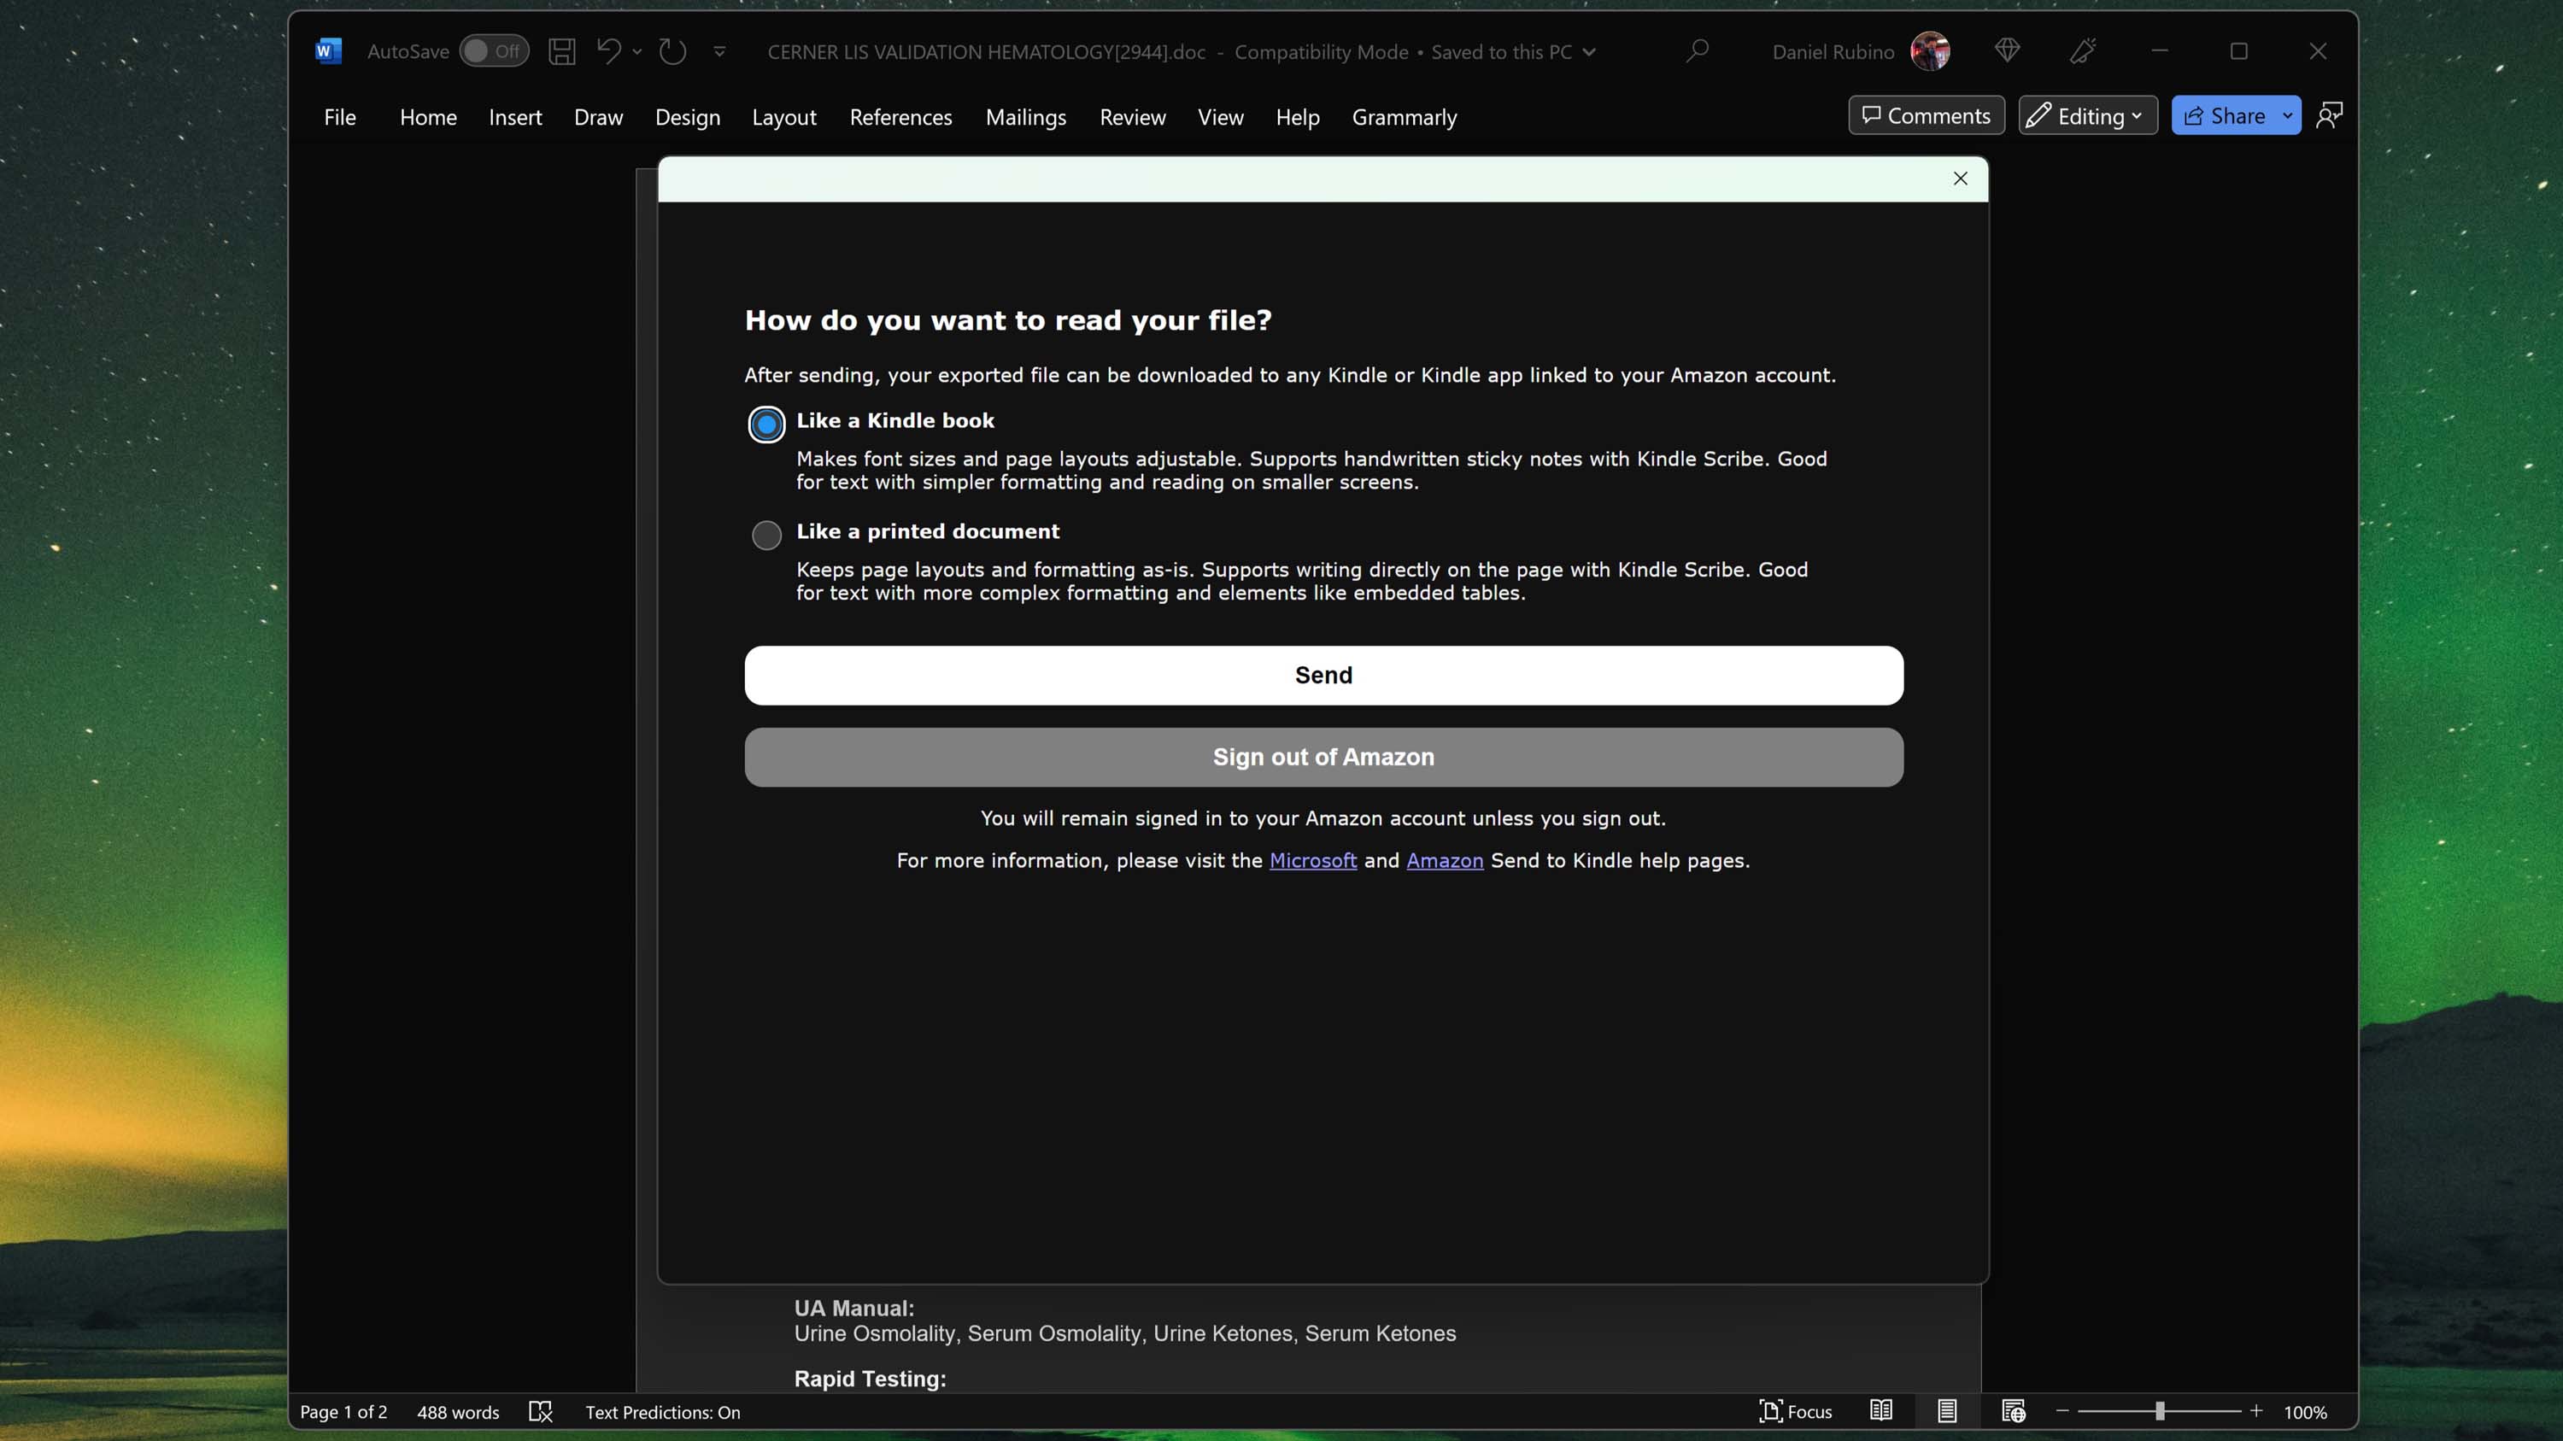The height and width of the screenshot is (1441, 2563).
Task: Click the Word document save icon
Action: point(560,51)
